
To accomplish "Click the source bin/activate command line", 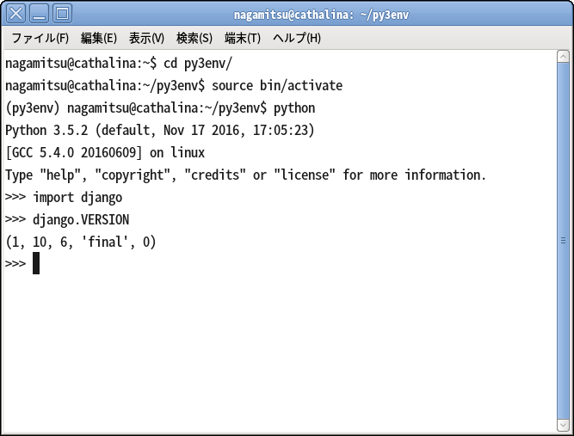I will click(x=174, y=86).
